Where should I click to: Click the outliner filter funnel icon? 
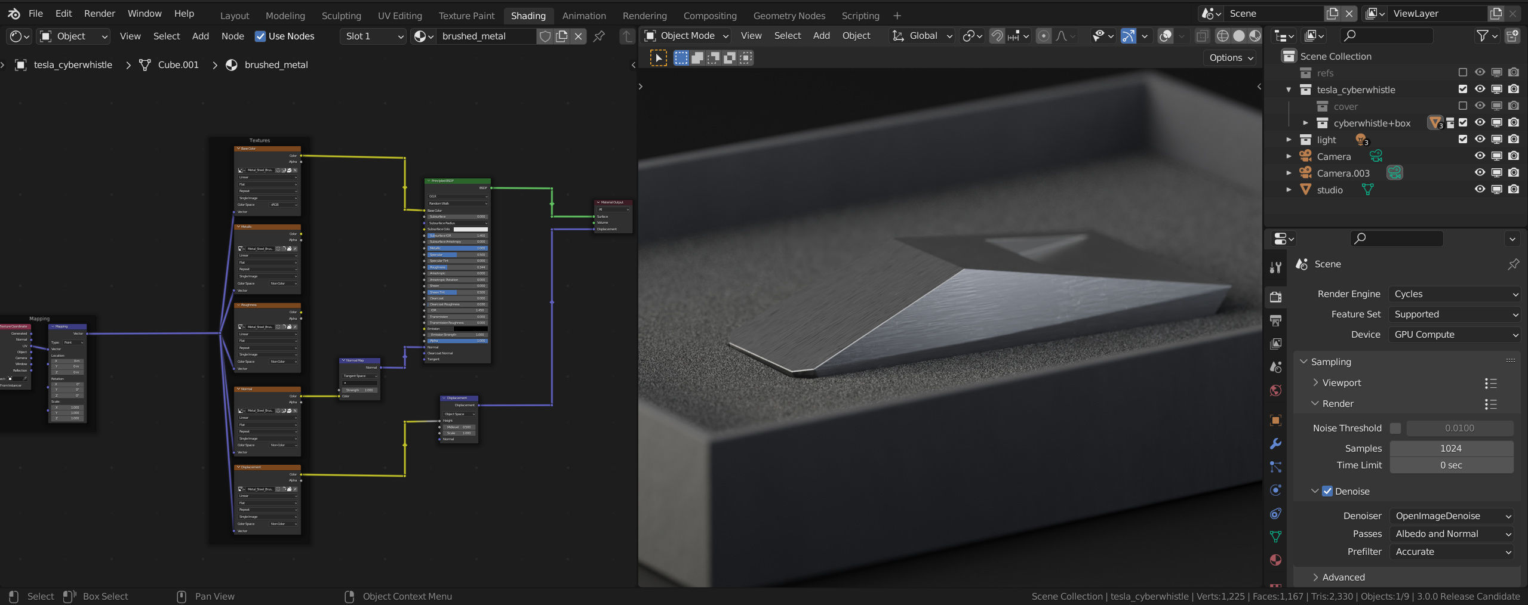point(1482,36)
